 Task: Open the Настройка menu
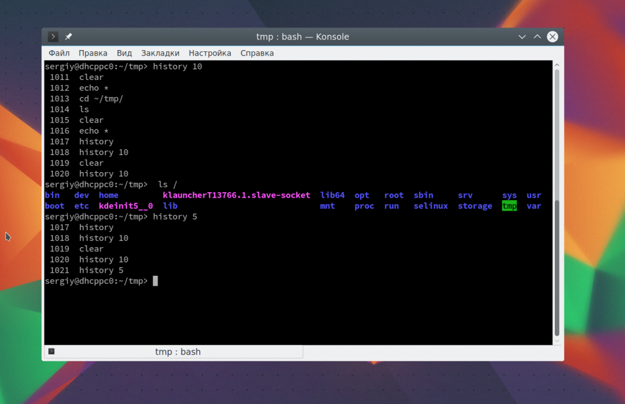210,53
